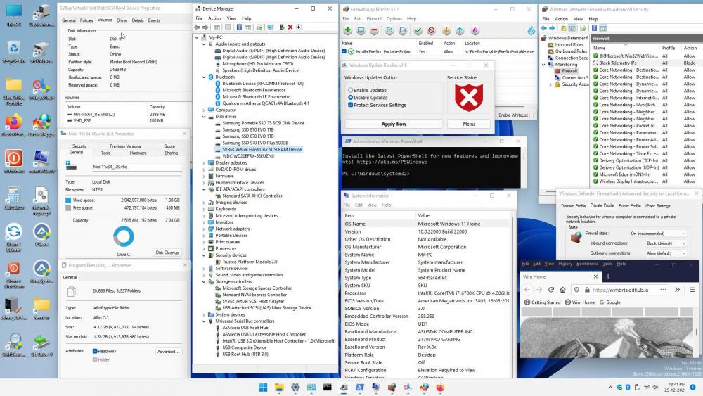The width and height of the screenshot is (703, 396).
Task: Select the Disable Updates radio button
Action: tap(351, 97)
